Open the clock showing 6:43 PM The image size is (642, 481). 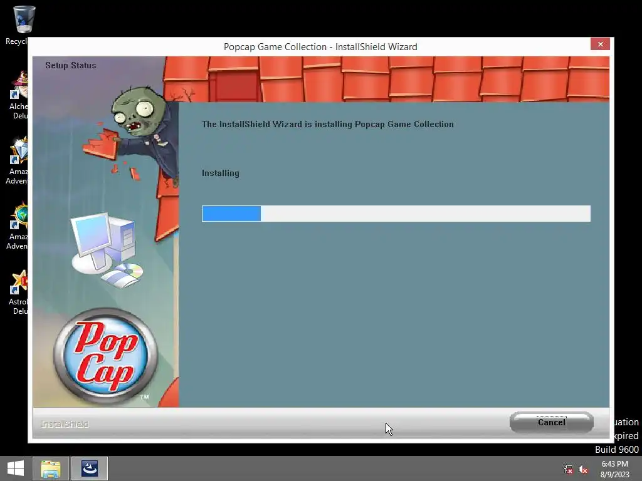pos(614,468)
